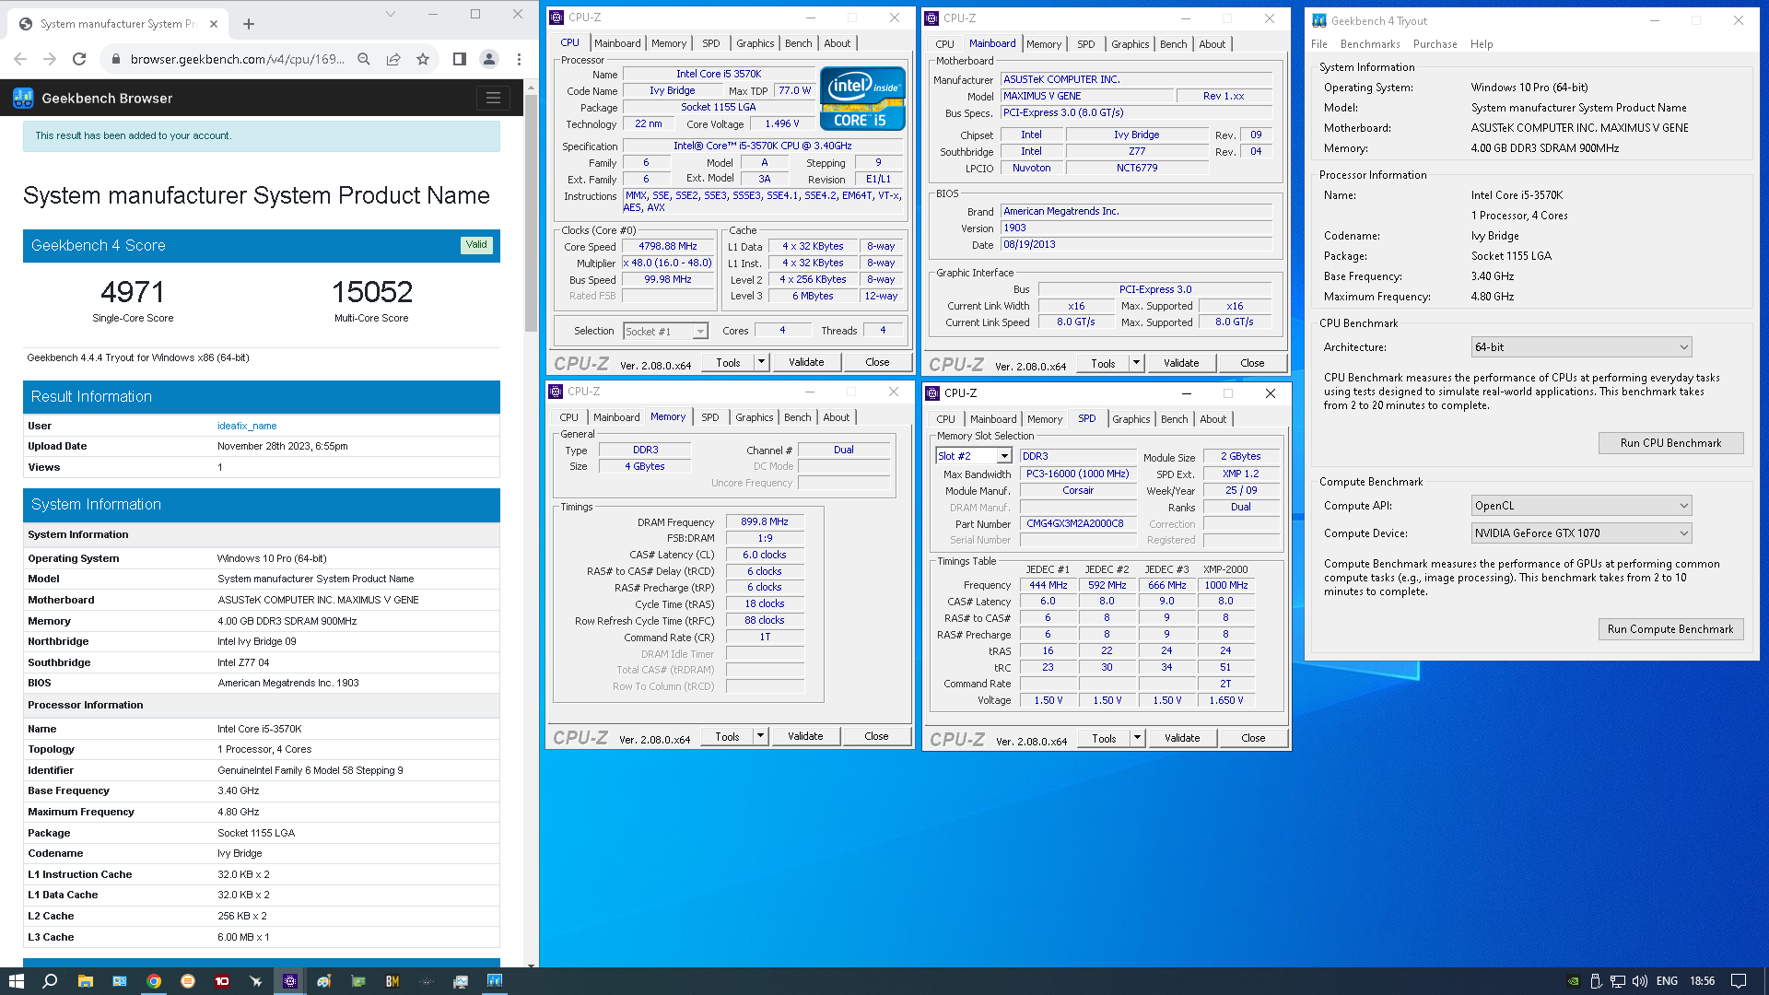
Task: Bookmark this page with the star icon
Action: 423,59
